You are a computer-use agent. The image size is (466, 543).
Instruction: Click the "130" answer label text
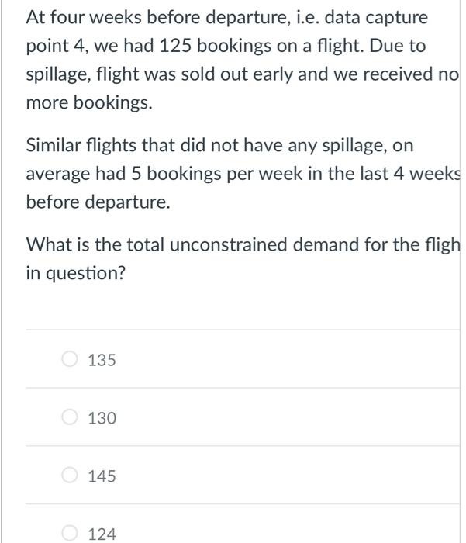pos(102,418)
